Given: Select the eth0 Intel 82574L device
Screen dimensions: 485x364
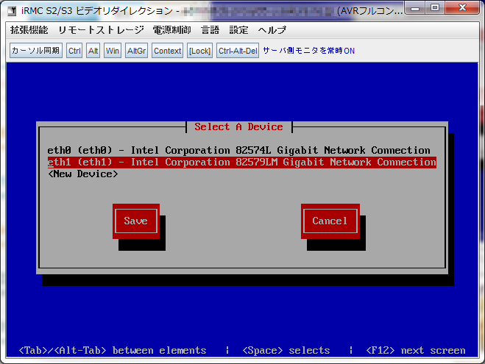Looking at the screenshot, I should 238,150.
